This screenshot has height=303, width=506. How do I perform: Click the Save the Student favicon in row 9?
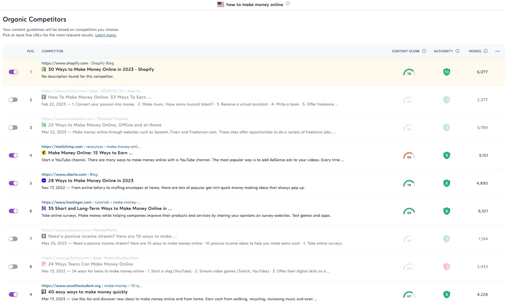coord(44,292)
